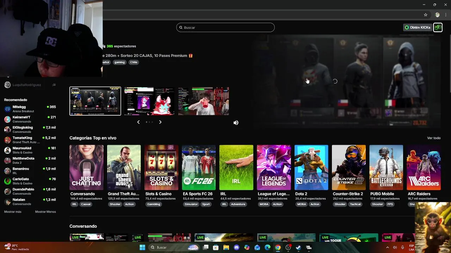
Task: Open the profile avatar menu beside Obtén KICKs
Action: [438, 27]
